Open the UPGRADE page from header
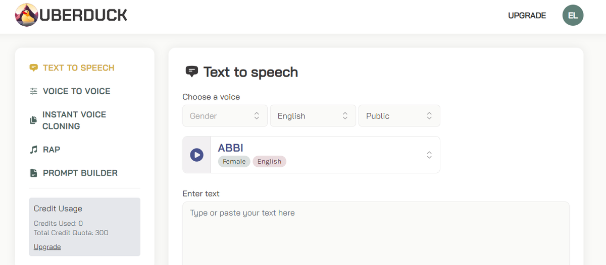The image size is (606, 265). coord(527,16)
